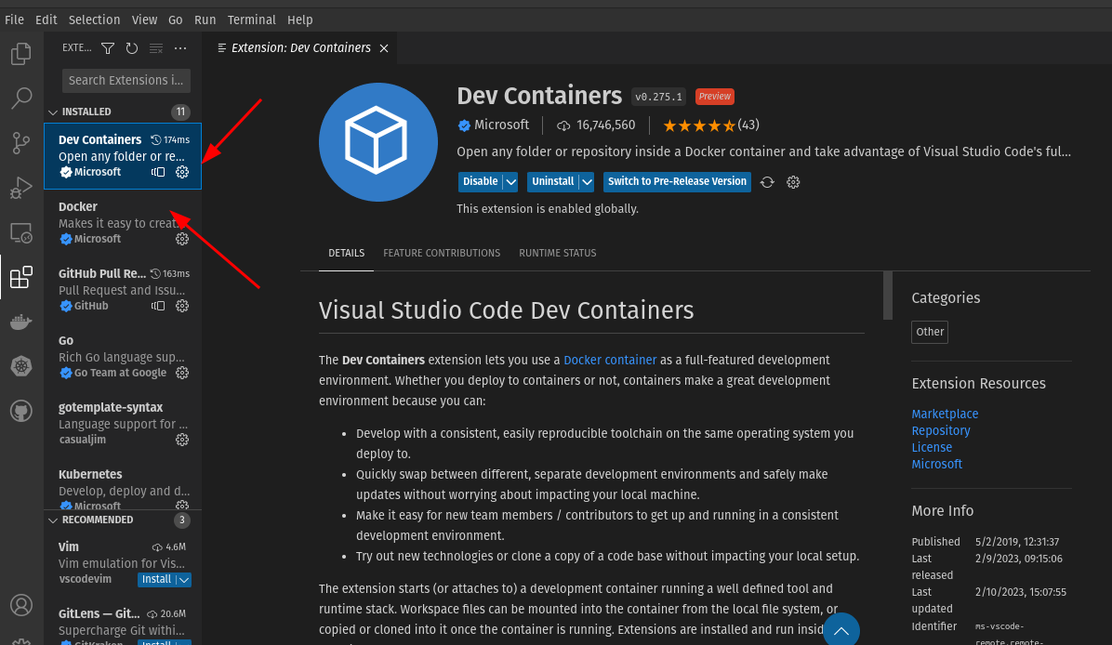This screenshot has width=1112, height=645.
Task: Open the Run and Debug view
Action: [x=21, y=188]
